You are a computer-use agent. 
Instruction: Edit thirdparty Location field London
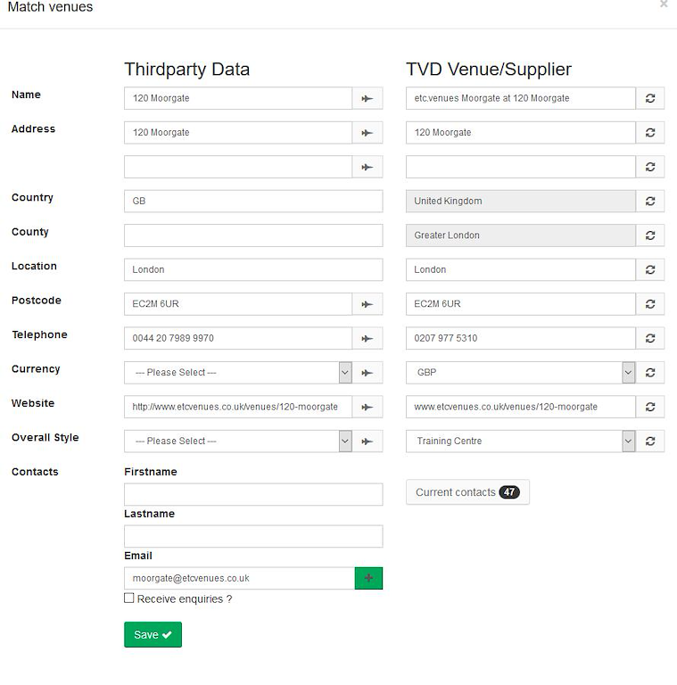[253, 270]
